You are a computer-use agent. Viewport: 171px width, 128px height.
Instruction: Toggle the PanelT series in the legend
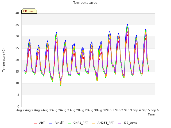click(56, 123)
